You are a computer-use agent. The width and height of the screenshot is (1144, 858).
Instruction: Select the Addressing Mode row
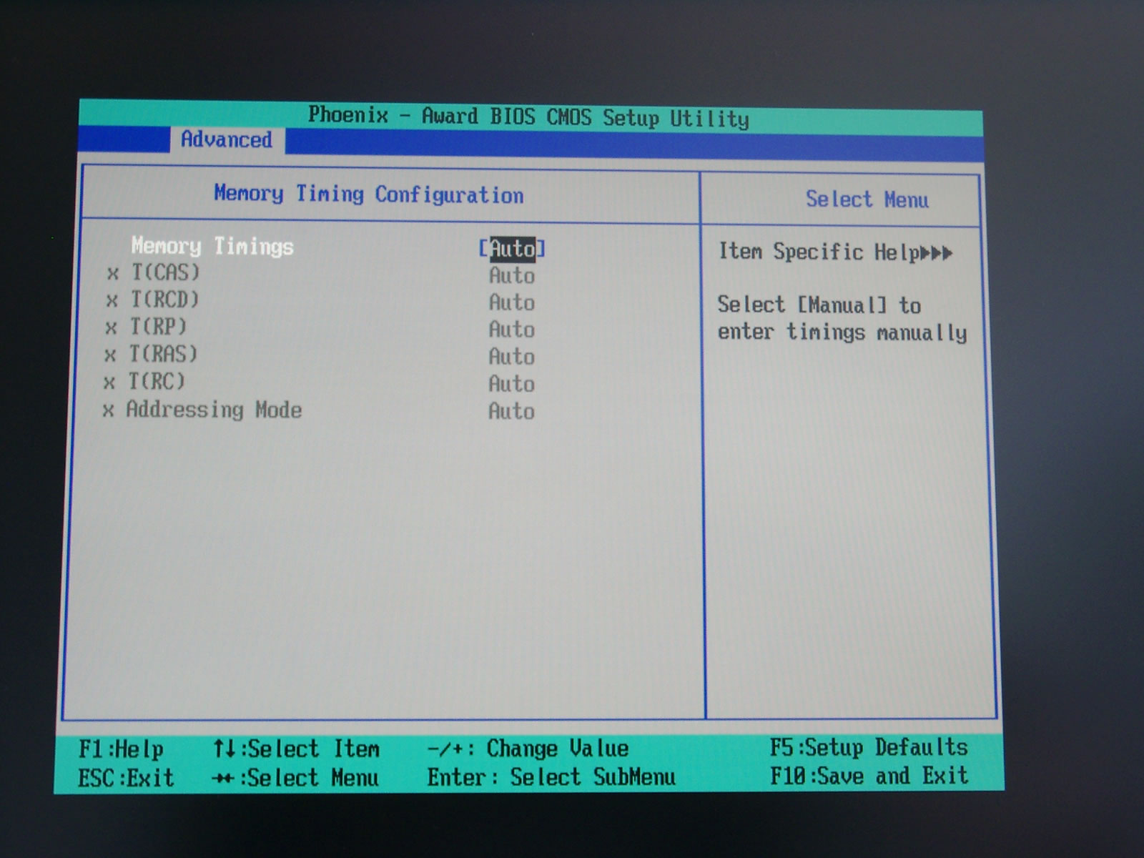pos(320,410)
